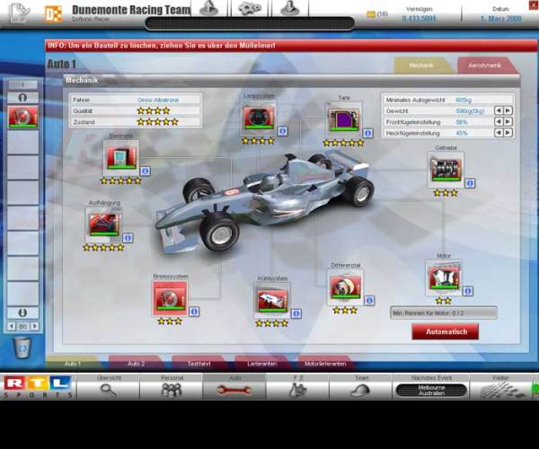Viewport: 539px width, 449px height.
Task: Select brake disc in inventory slot
Action: click(22, 117)
